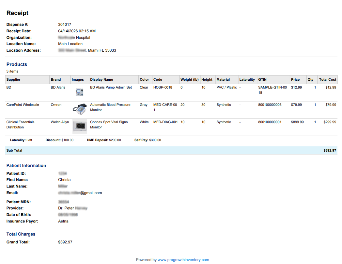Open the www.progrowthinventory.com link
The width and height of the screenshot is (342, 264).
183,260
